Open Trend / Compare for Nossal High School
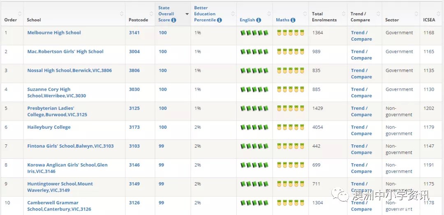The height and width of the screenshot is (215, 444). click(361, 74)
